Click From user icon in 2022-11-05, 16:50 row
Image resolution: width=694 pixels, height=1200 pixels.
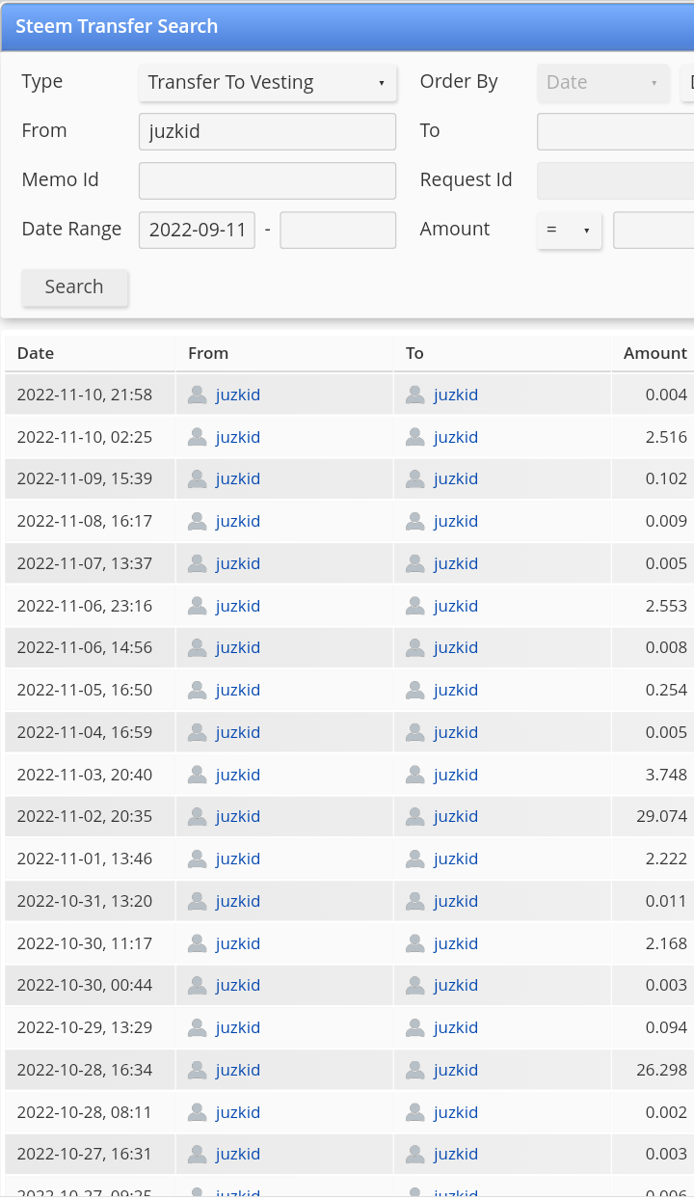(198, 690)
